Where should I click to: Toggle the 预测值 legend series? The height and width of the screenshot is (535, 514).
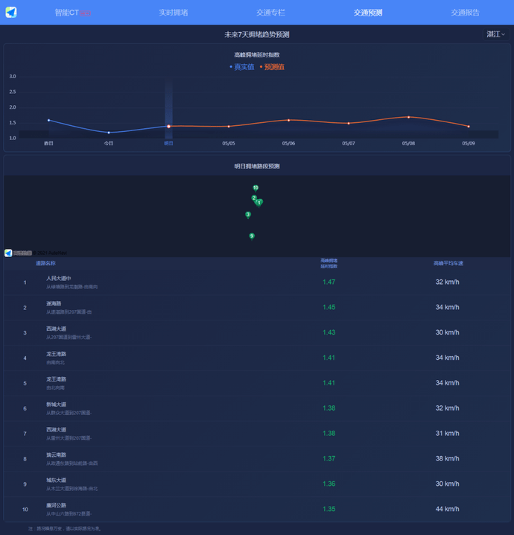coord(273,67)
